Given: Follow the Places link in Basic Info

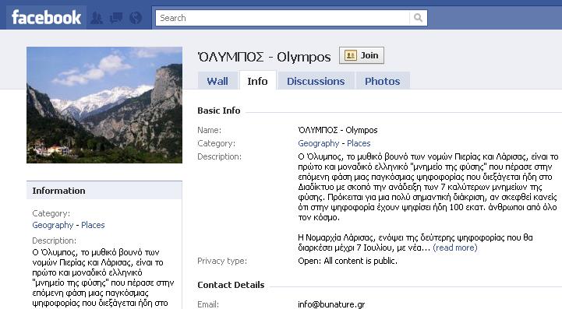Looking at the screenshot, I should 359,143.
